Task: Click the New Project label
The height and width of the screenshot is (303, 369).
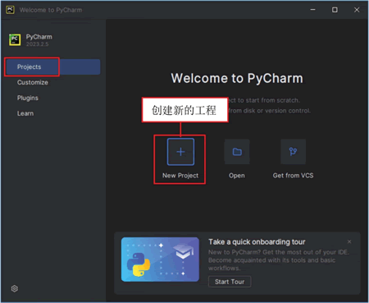Action: (180, 176)
